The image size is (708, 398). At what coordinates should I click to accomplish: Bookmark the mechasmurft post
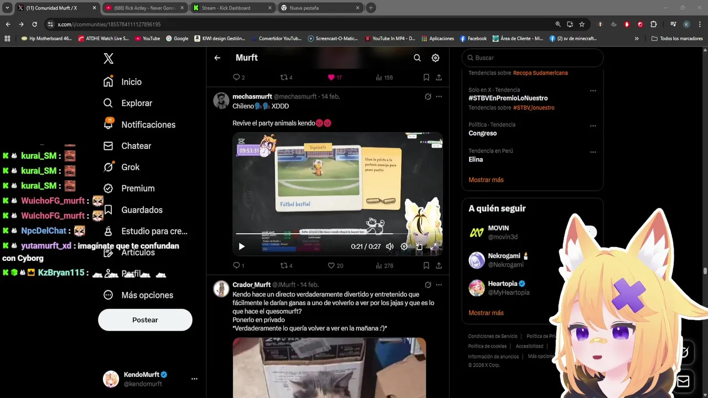426,265
